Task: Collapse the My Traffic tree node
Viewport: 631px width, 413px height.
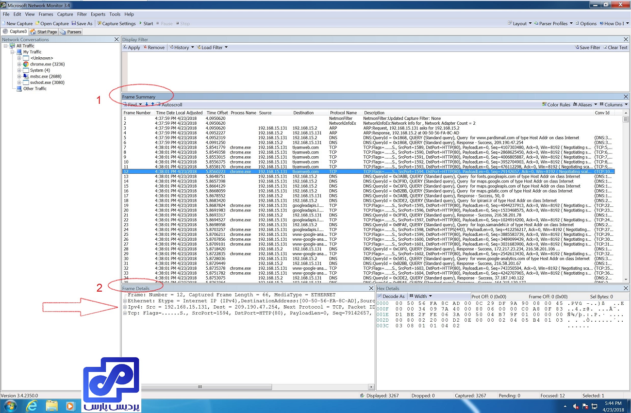Action: point(13,52)
